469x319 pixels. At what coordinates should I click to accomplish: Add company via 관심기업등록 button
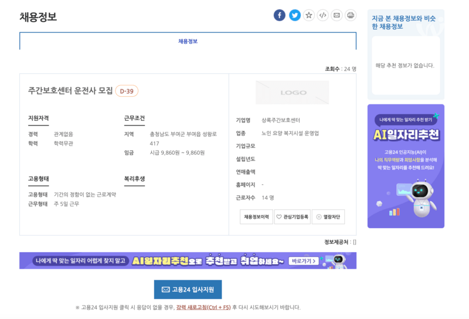tap(292, 216)
